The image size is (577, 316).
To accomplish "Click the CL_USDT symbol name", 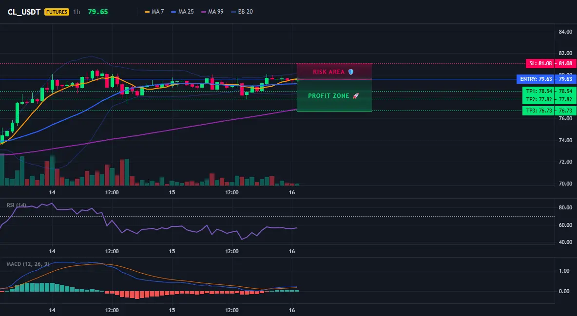I will tap(24, 12).
